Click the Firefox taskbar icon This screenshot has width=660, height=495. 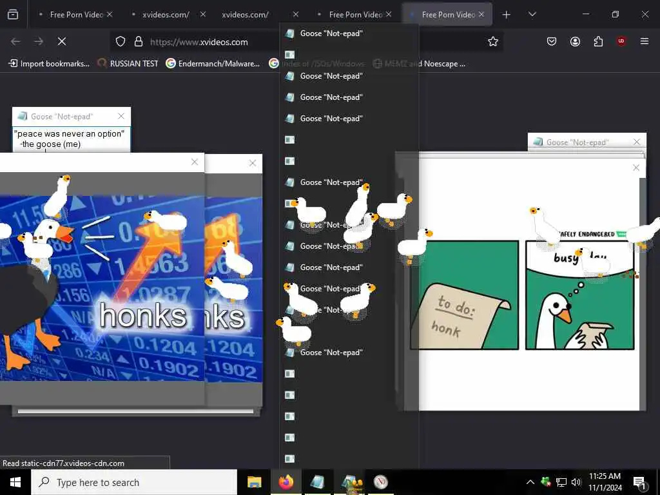286,482
